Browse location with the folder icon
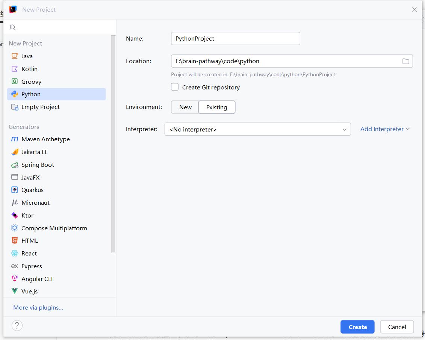This screenshot has width=425, height=340. (x=406, y=61)
